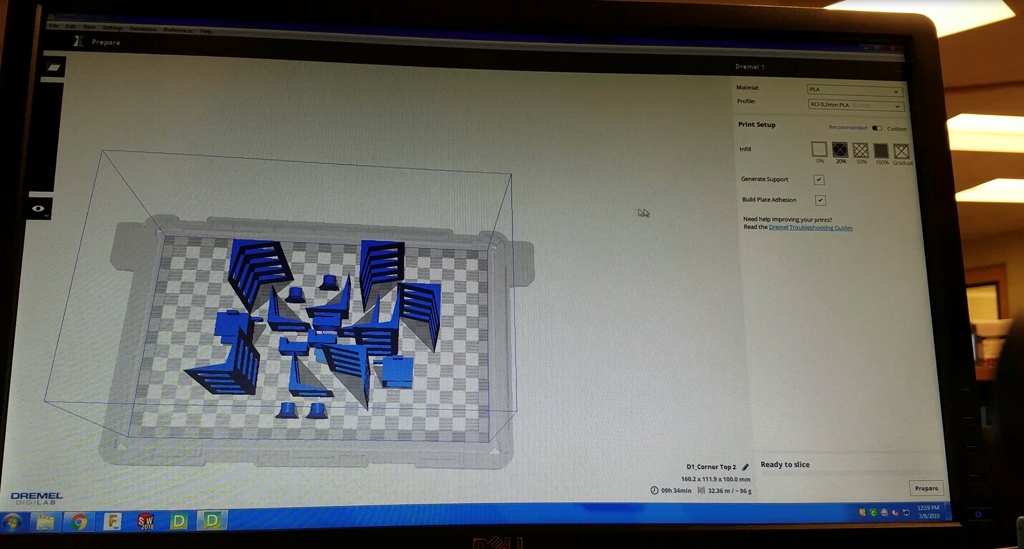Select the Gradual infill option
This screenshot has width=1024, height=549.
coord(901,152)
